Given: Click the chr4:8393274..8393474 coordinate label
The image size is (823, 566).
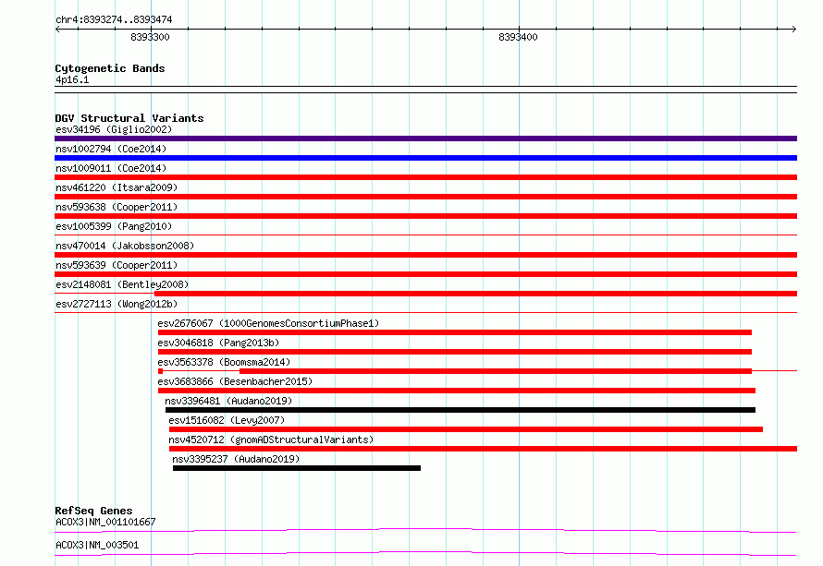Looking at the screenshot, I should [x=114, y=19].
